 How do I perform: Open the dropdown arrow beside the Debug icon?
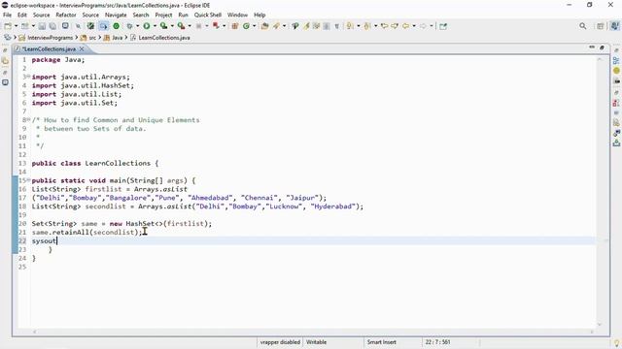138,26
